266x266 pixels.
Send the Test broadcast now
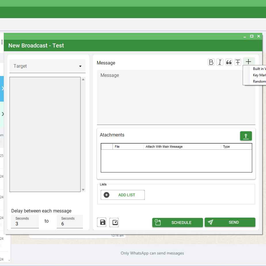(230, 222)
